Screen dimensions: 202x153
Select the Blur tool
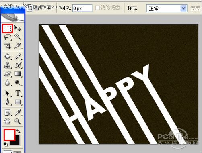pyautogui.click(x=8, y=82)
